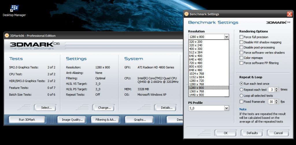
Task: Click the SM2.0 Graphics Tests row
Action: [32, 67]
